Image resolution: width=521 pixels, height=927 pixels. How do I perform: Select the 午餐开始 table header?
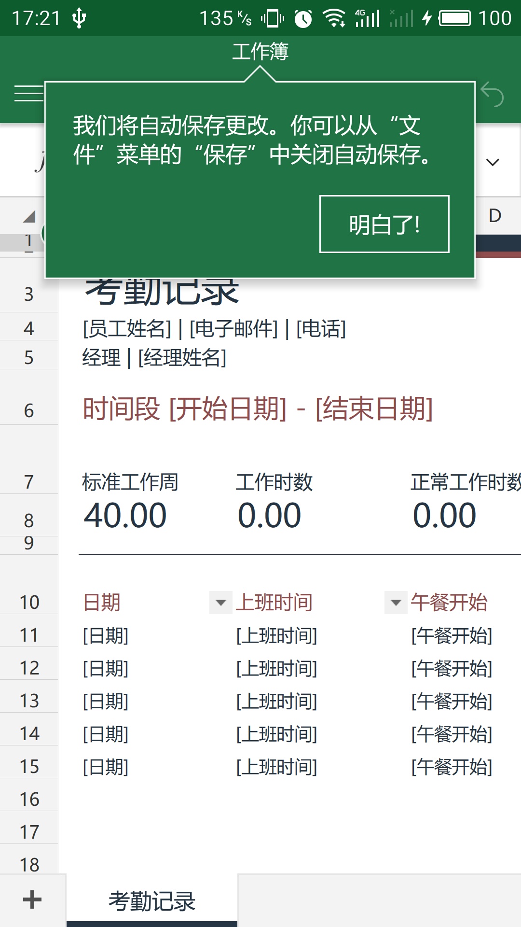click(x=449, y=603)
